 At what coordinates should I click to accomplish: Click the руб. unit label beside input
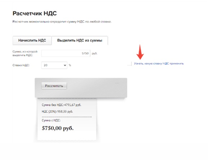pos(94,53)
